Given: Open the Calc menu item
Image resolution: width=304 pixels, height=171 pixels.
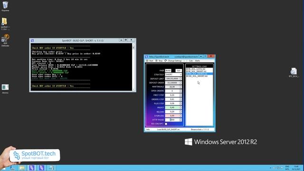Looking at the screenshot, I should [x=191, y=61].
